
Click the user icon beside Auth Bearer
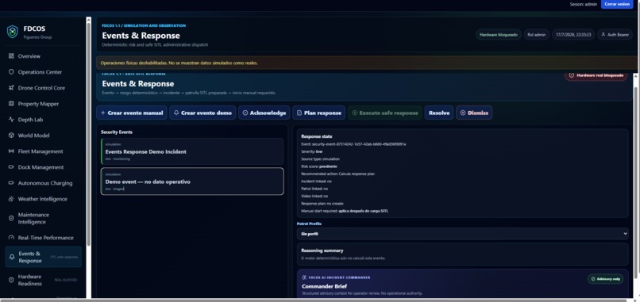click(603, 35)
